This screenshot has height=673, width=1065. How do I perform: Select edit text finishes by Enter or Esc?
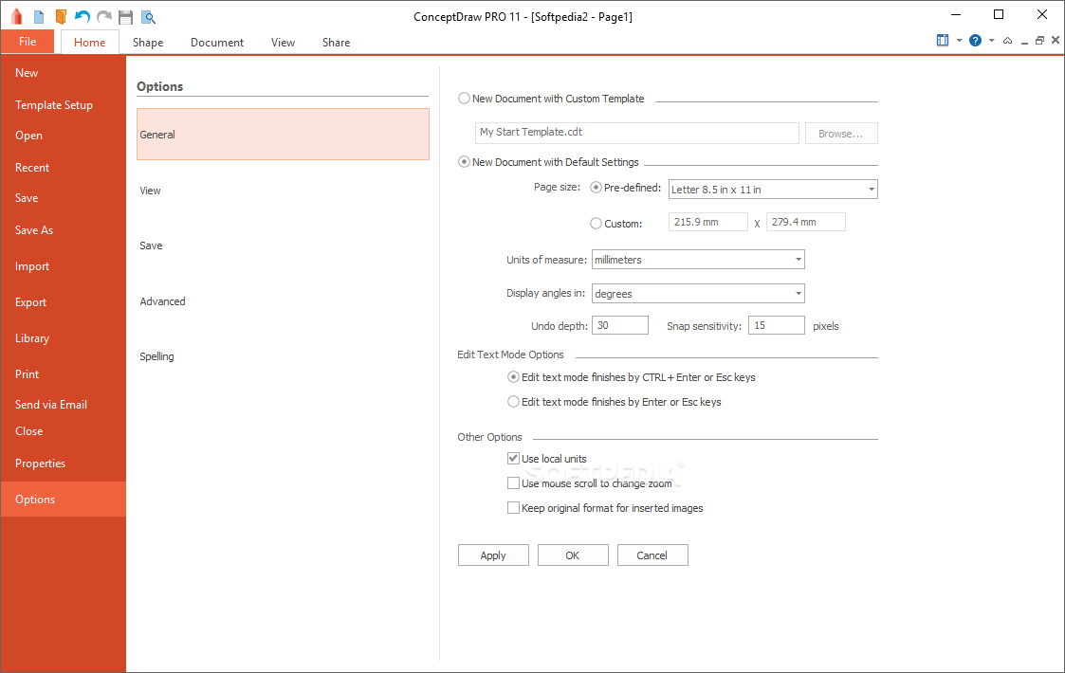[513, 401]
